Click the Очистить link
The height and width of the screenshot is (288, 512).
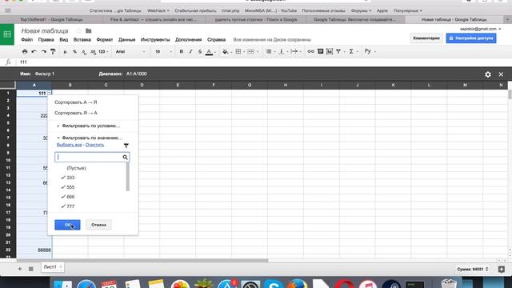click(94, 145)
